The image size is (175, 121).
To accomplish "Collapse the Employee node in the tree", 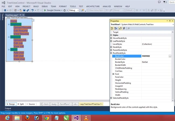I will pyautogui.click(x=9, y=24).
